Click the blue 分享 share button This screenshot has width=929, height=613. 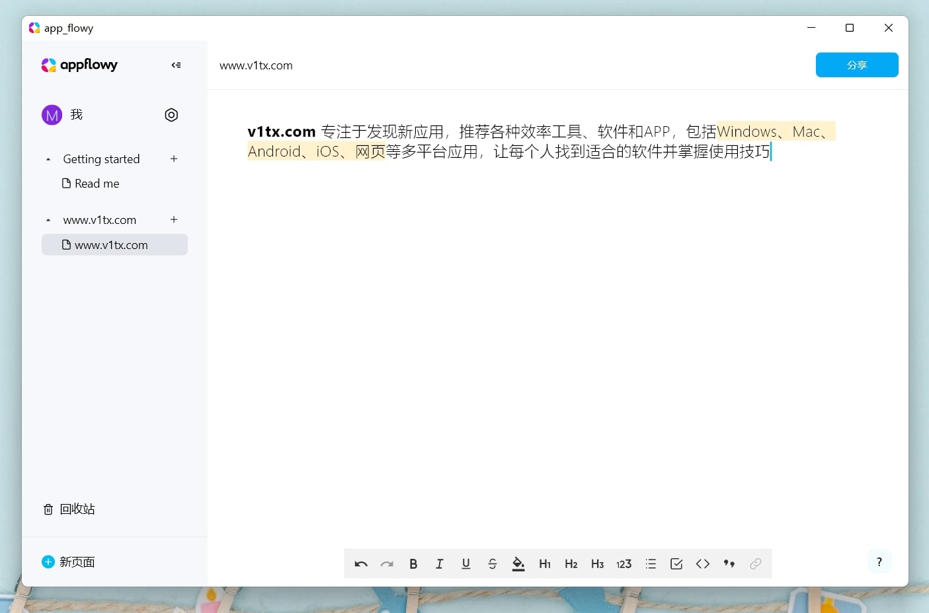857,65
